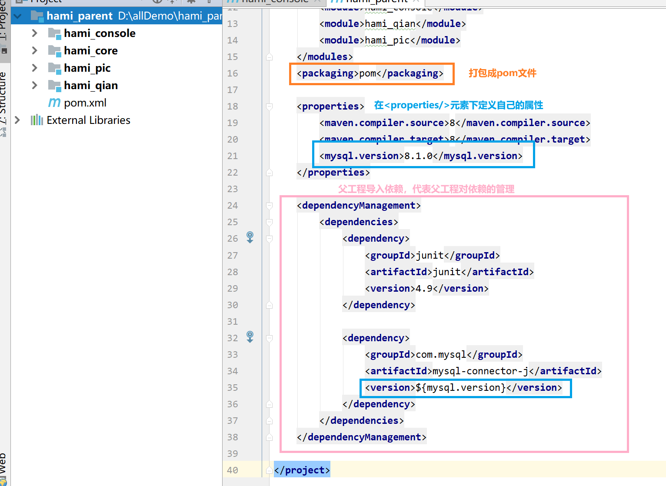The height and width of the screenshot is (486, 666).
Task: Open the Web tool window tab
Action: (x=3, y=463)
